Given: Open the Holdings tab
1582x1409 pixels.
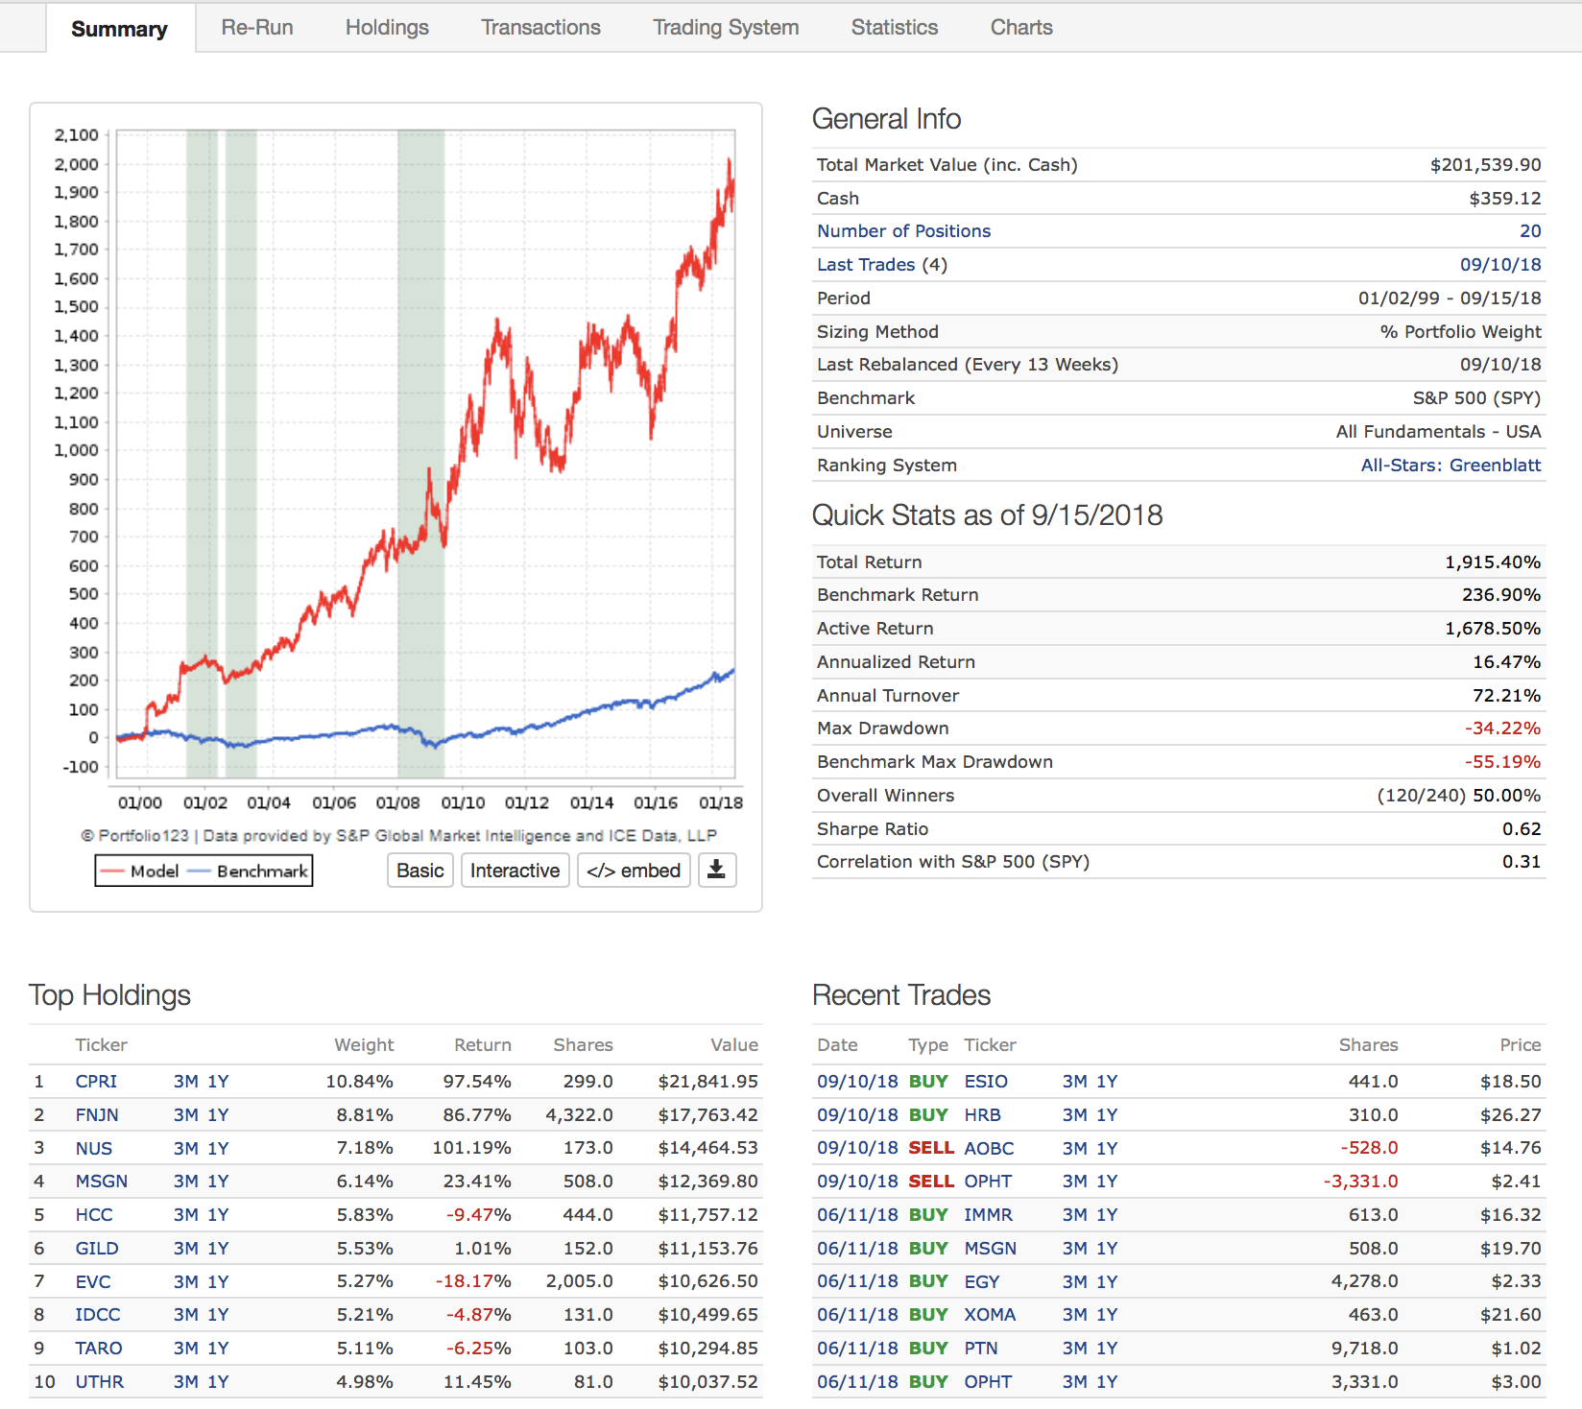Looking at the screenshot, I should (x=387, y=28).
